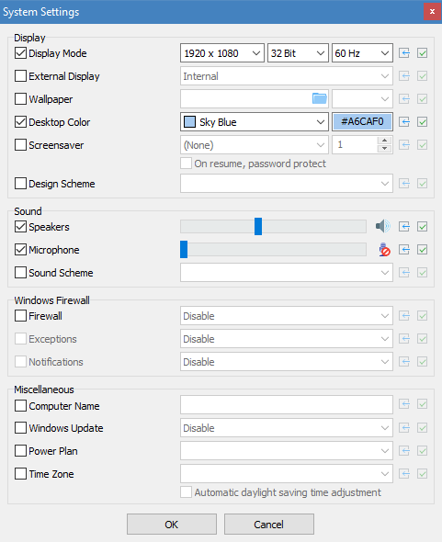The height and width of the screenshot is (542, 442).
Task: Click the #A6CAF0 color swatch
Action: [x=362, y=121]
